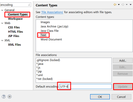Screen dimensions: 133x102
Task: Open the Workspace preference page
Action: point(15,19)
